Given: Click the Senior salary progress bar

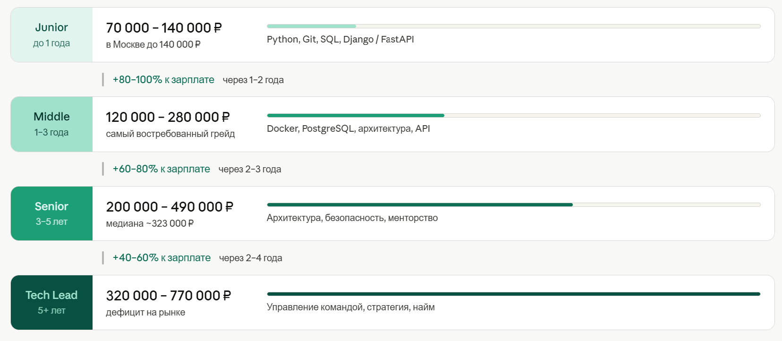Looking at the screenshot, I should 513,205.
